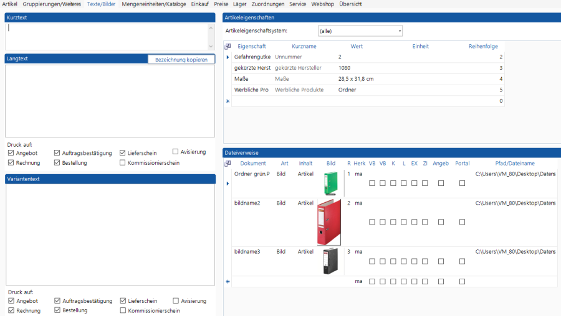Open the column chooser in the Artikeleigenschaften grid
This screenshot has width=561, height=316.
coord(228,46)
